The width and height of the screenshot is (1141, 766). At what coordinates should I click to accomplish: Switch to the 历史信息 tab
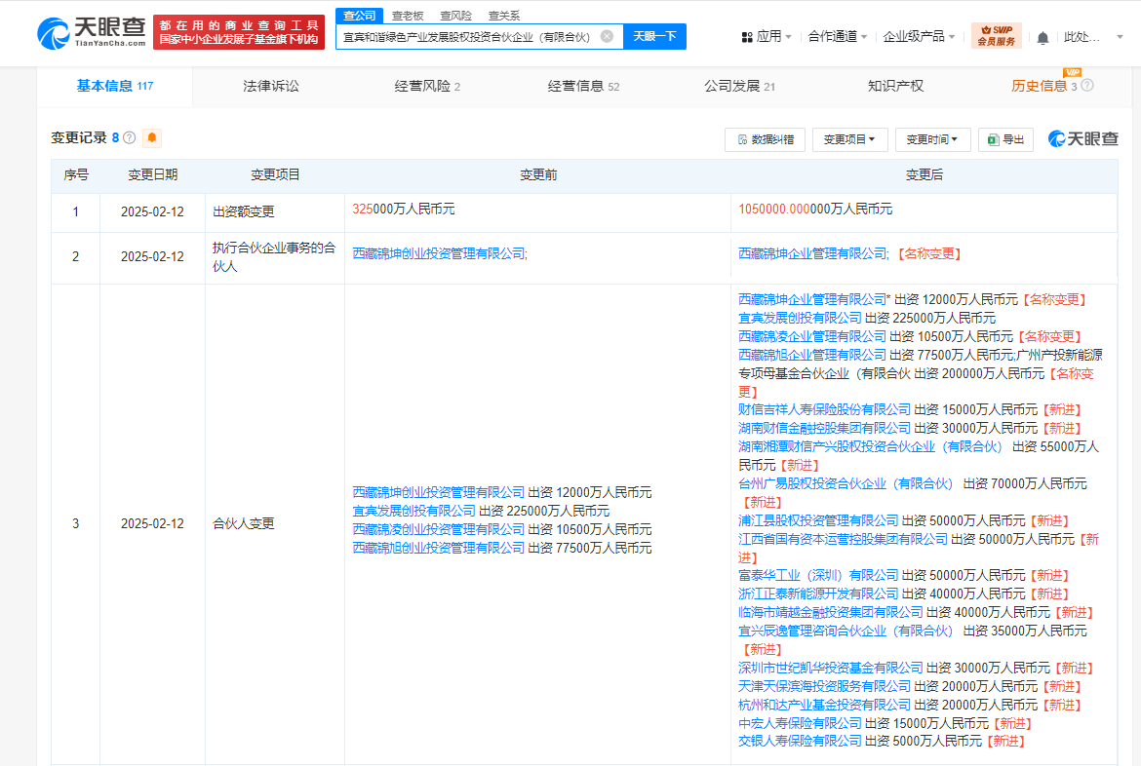(1044, 86)
